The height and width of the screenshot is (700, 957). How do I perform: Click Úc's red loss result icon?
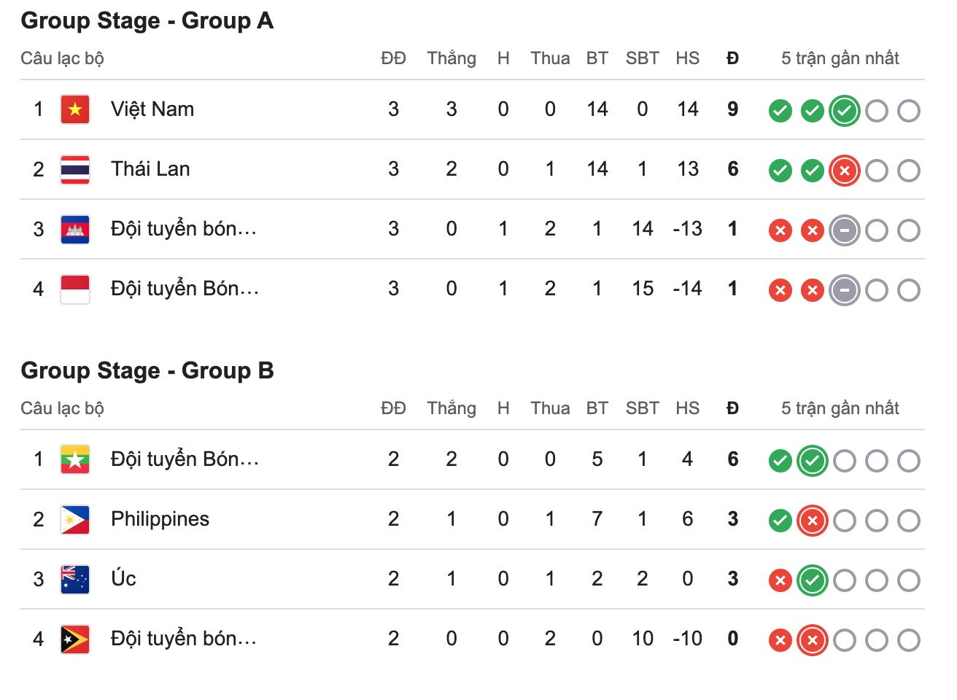tap(780, 581)
